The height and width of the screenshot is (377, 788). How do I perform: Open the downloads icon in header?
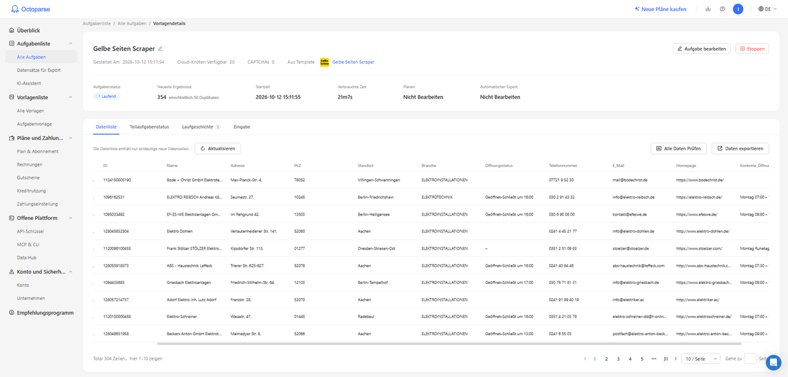pyautogui.click(x=708, y=9)
